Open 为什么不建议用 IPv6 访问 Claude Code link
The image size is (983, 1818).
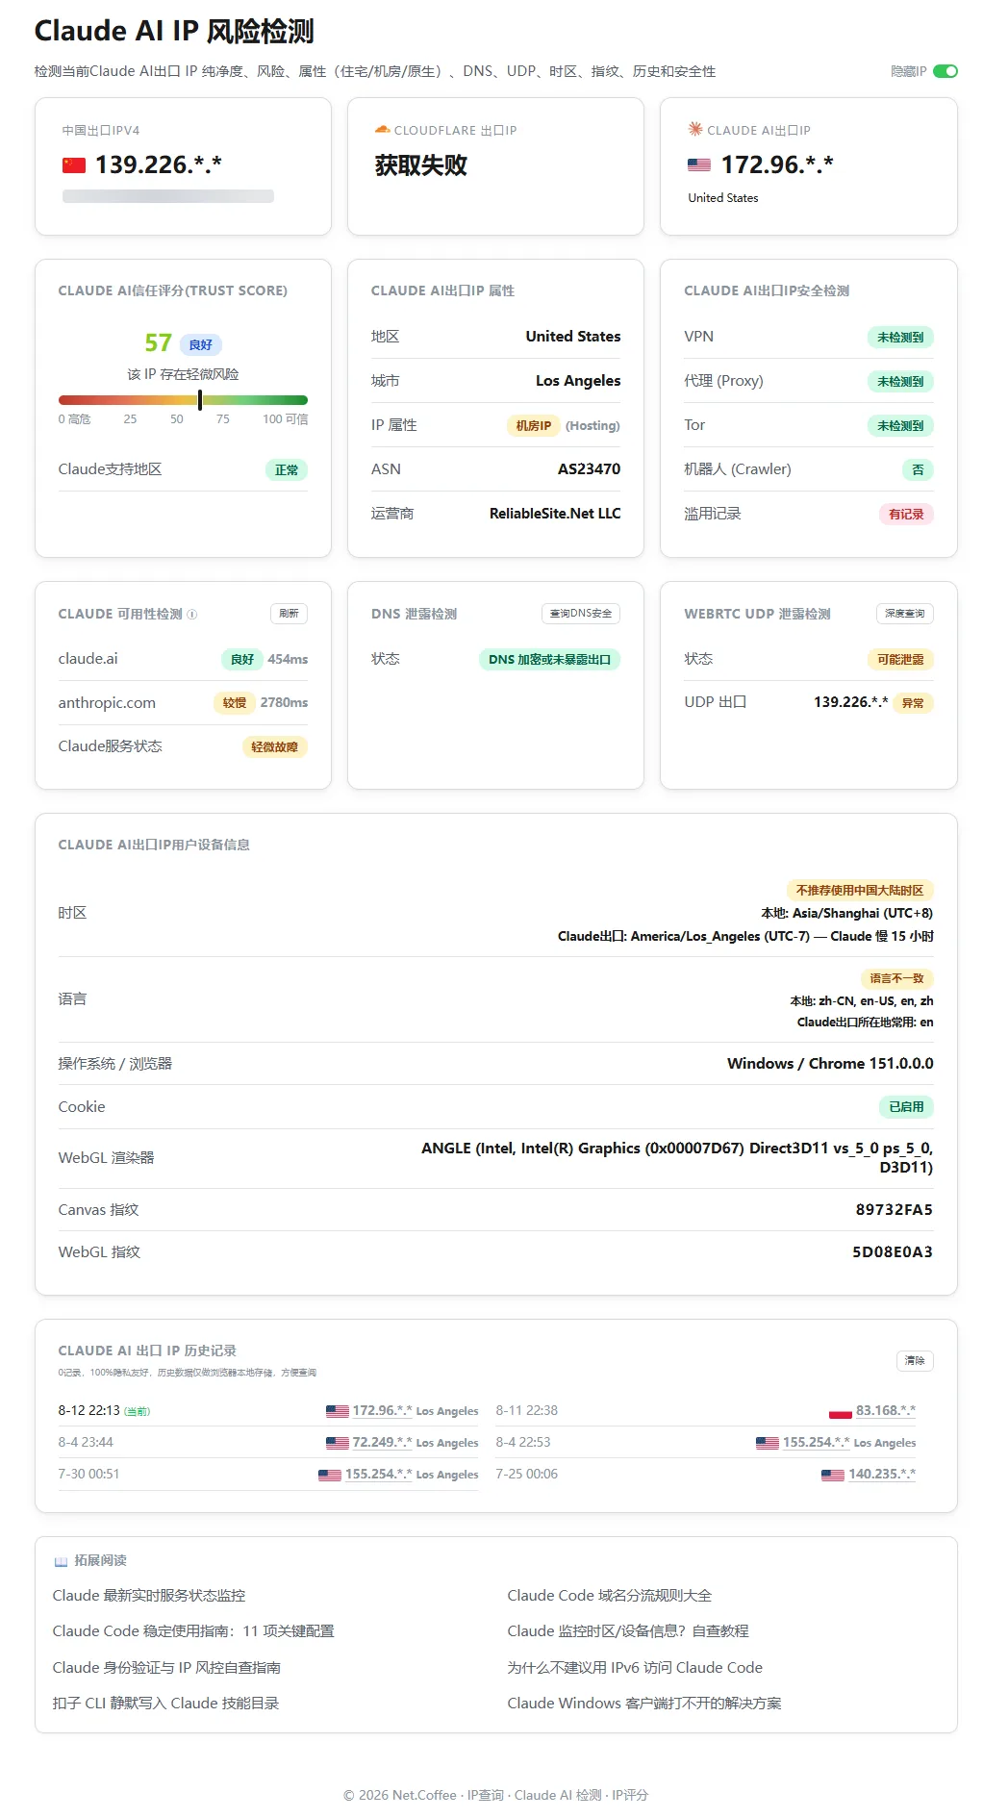pyautogui.click(x=635, y=1668)
